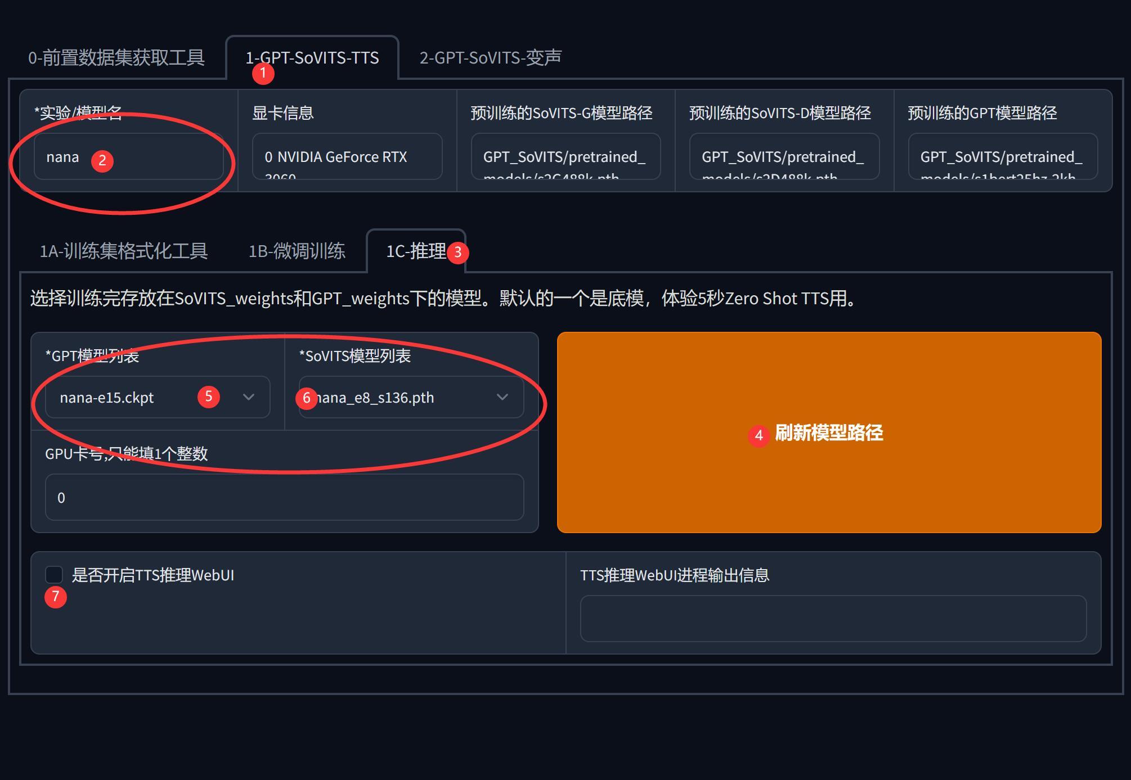Click the 是否开启TTS推理WebUI label text
Viewport: 1131px width, 780px height.
click(153, 575)
